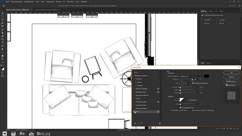Viewport: 242px width, 136px height.
Task: Click Восстановить значения по умолчанию button
Action: (x=203, y=110)
